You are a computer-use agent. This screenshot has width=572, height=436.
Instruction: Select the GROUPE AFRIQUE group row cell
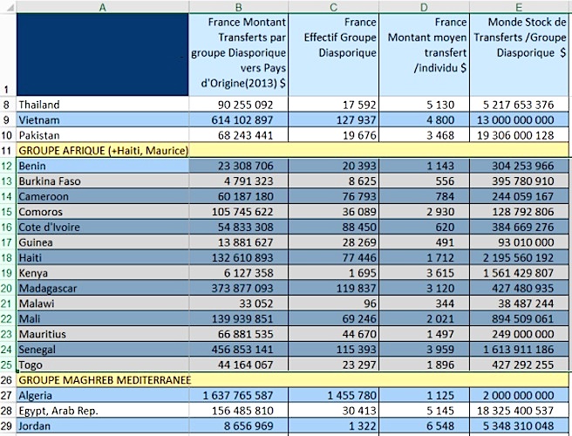coord(103,151)
